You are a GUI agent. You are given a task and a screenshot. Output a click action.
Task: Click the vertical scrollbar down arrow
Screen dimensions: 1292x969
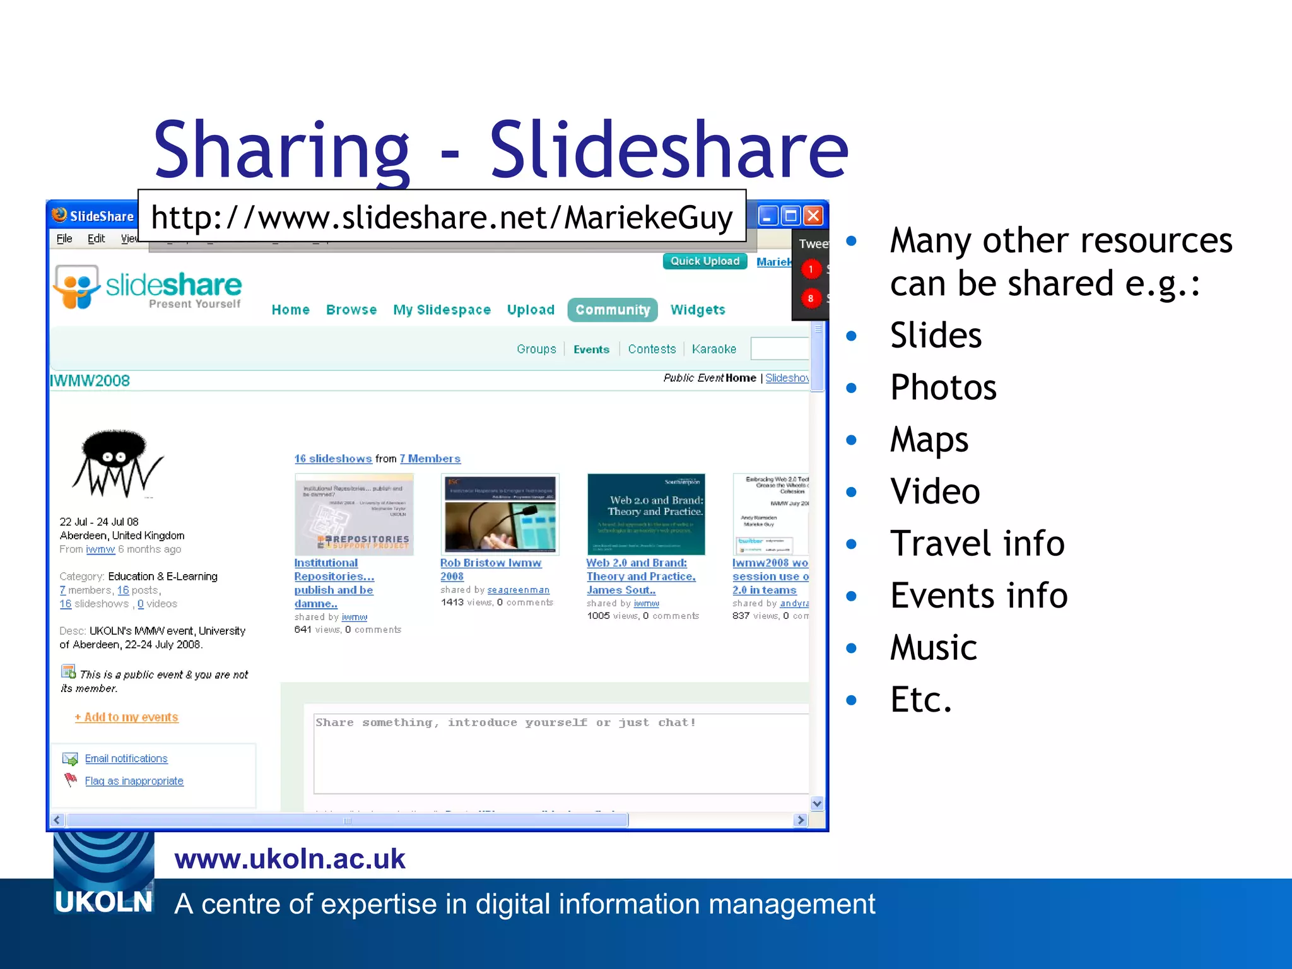tap(817, 804)
